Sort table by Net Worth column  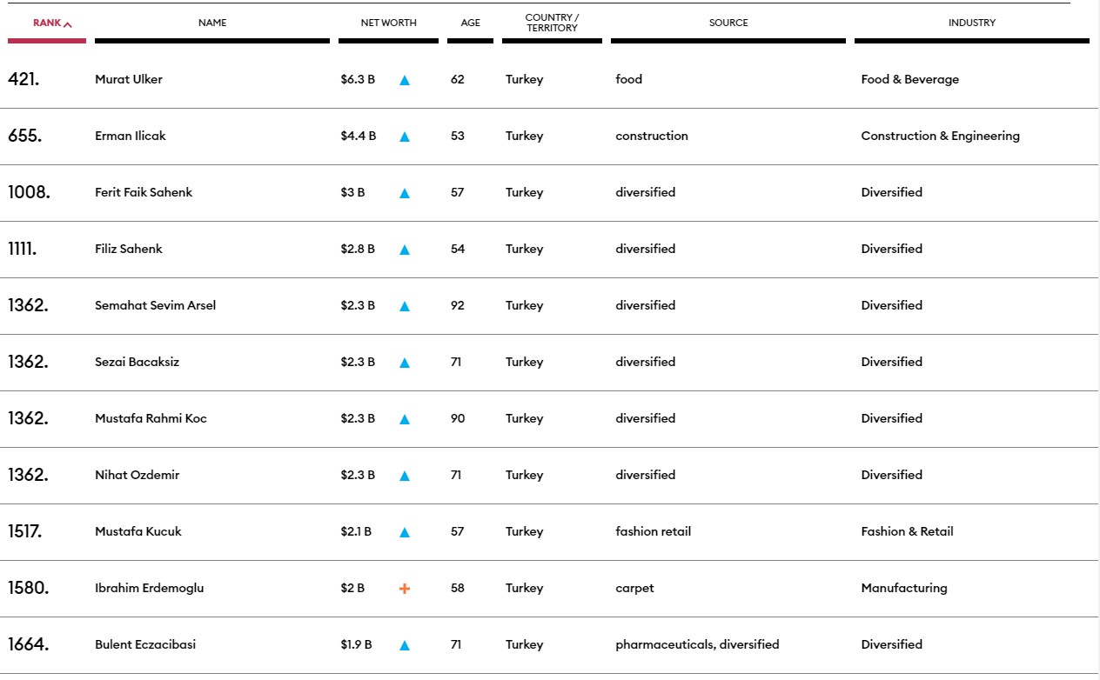(388, 23)
